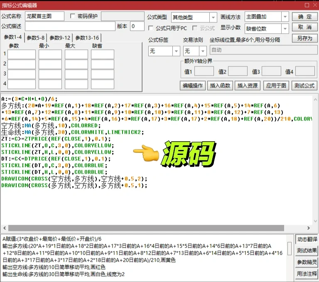This screenshot has width=319, height=282.
Task: Click row 1 最小 value cell
Action: (x=50, y=54)
